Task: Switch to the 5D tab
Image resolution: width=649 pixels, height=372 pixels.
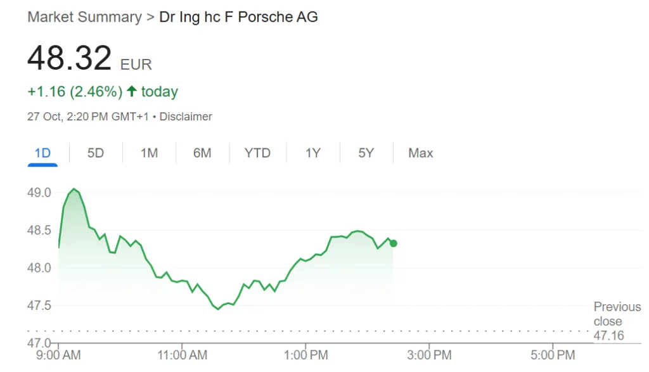Action: (95, 153)
